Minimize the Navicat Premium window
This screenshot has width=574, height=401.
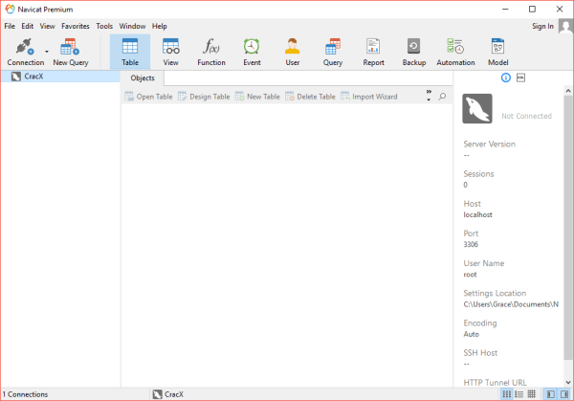pos(505,10)
